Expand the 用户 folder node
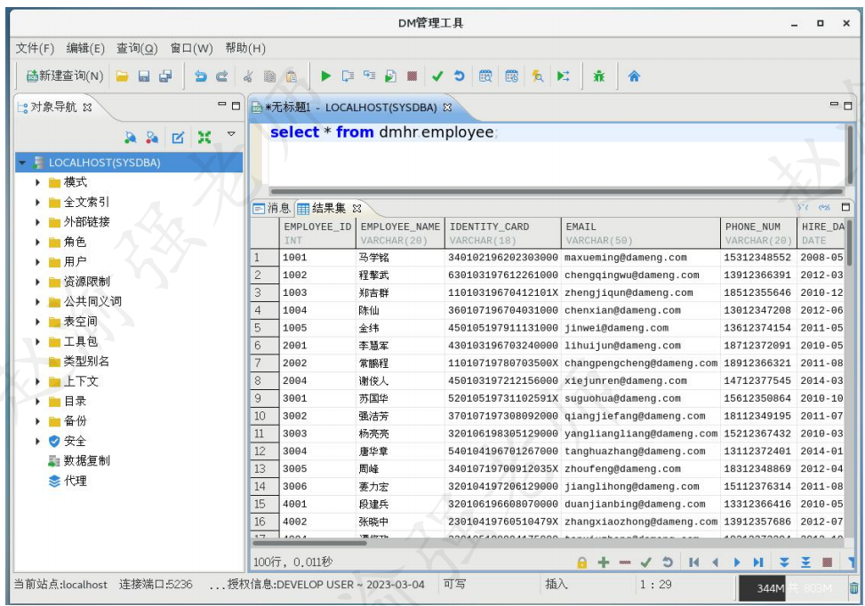 coord(37,262)
